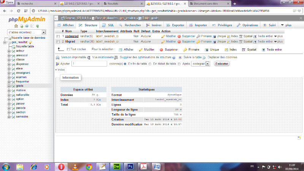Click Déplacer des colonnes icon
Viewport: 304px width, 171px height.
point(204,58)
